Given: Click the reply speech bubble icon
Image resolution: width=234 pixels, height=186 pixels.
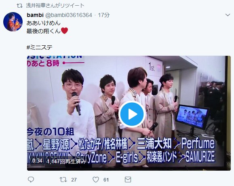Looking at the screenshot, I should click(31, 180).
